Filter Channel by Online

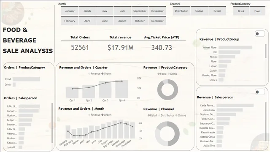199,11
